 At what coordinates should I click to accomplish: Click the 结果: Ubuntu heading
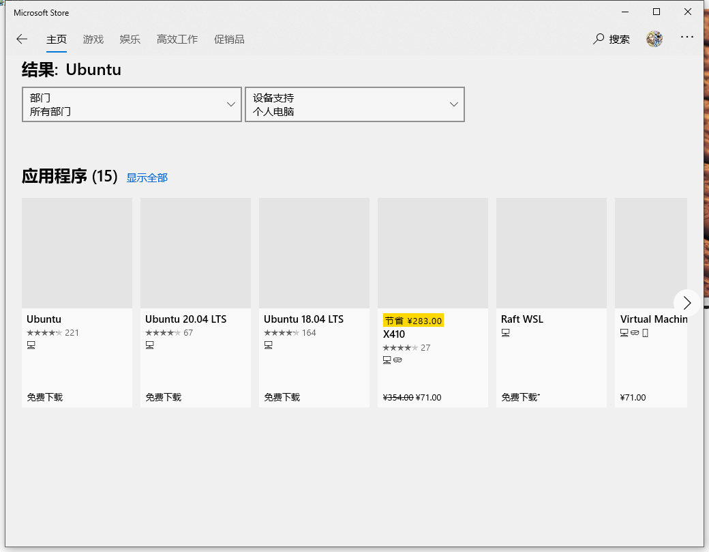pos(72,70)
